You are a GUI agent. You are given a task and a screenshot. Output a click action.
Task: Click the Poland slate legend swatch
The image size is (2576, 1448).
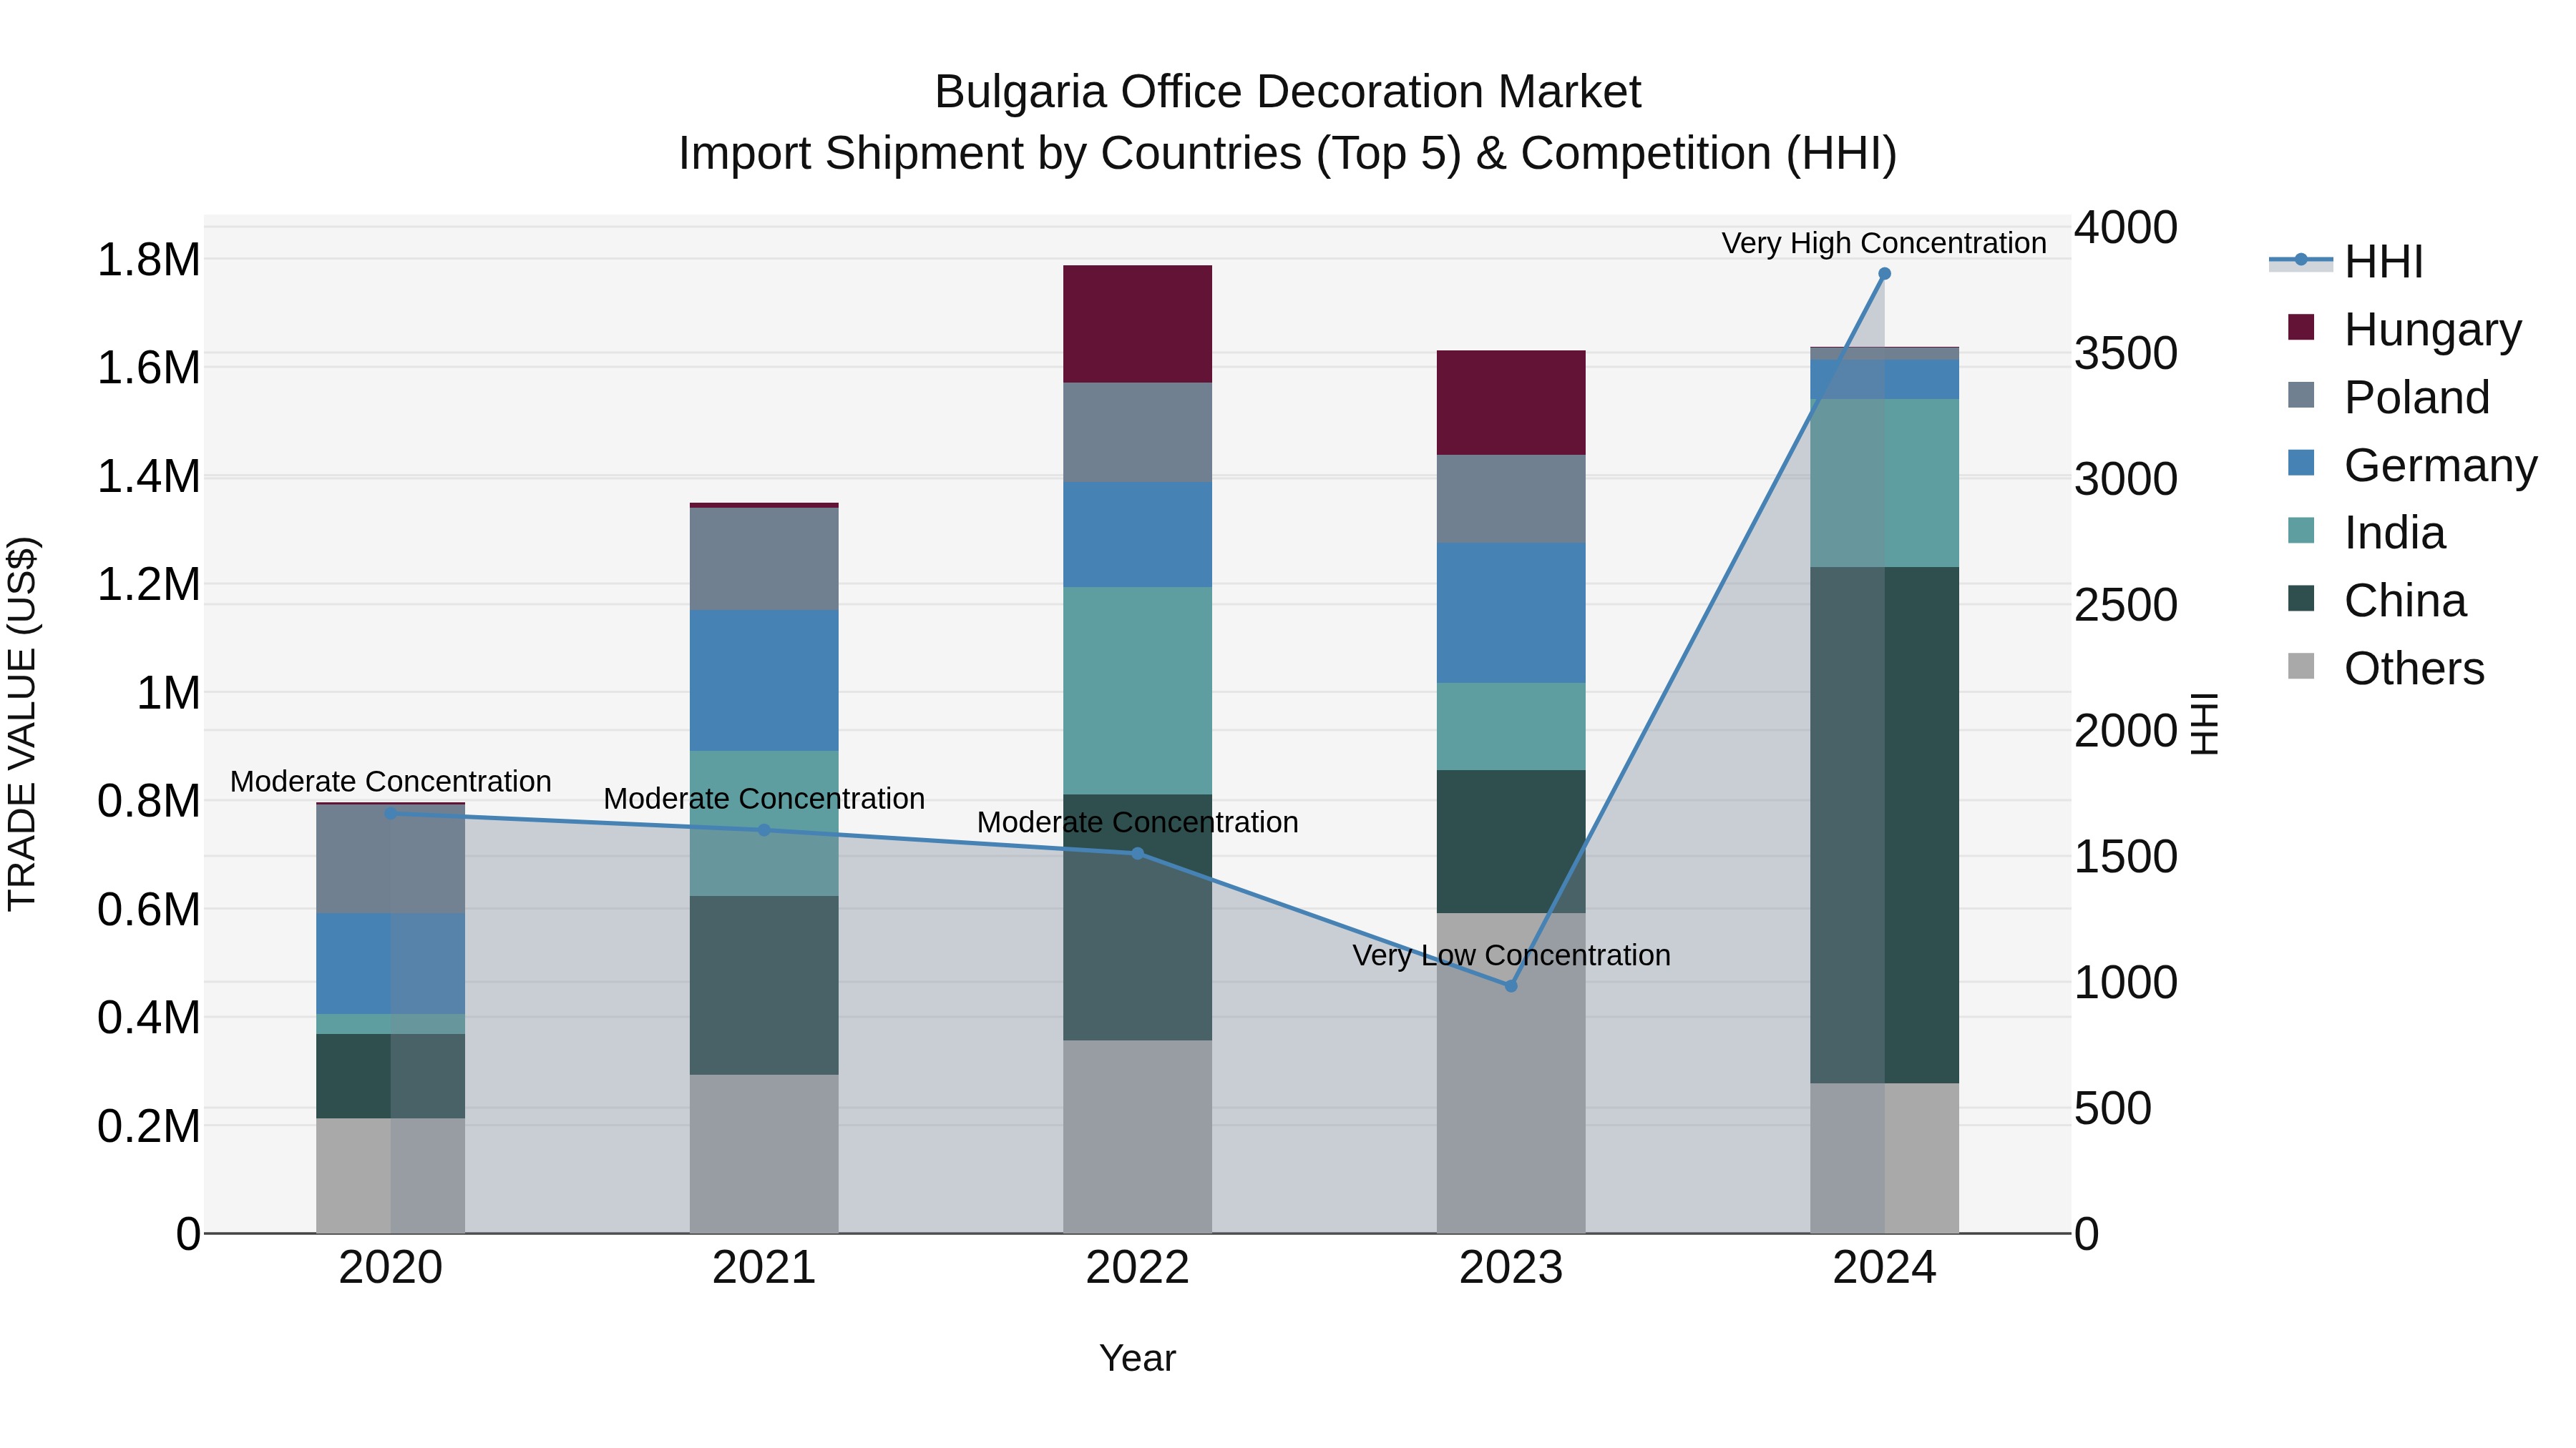tap(2301, 395)
